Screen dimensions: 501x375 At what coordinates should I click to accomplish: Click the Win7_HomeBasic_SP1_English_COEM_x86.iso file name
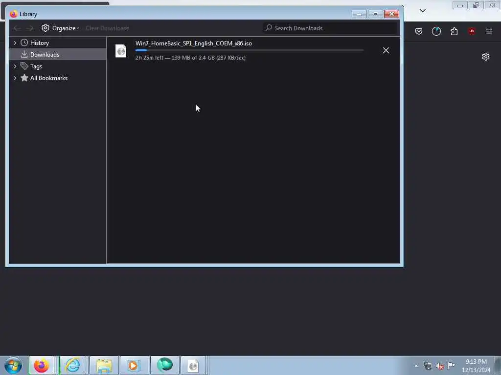coord(194,43)
